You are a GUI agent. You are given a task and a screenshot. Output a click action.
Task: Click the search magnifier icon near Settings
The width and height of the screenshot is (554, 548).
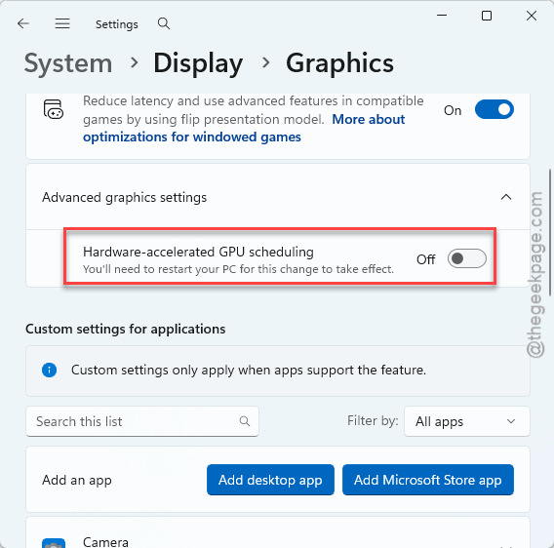tap(164, 24)
